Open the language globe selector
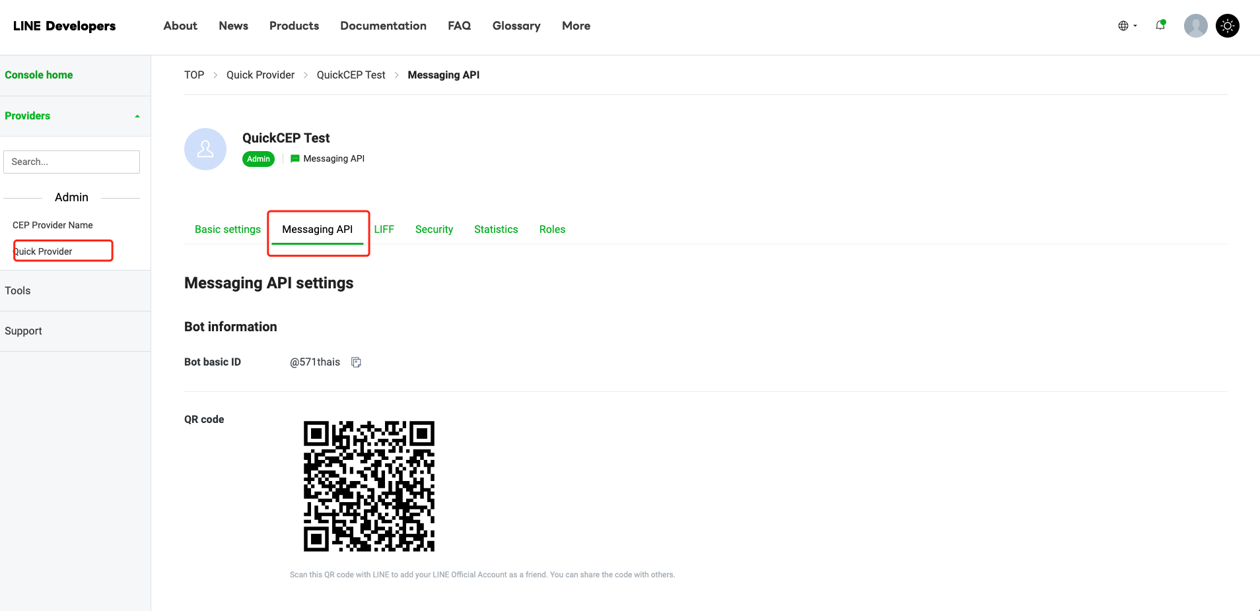The image size is (1260, 611). [x=1127, y=26]
